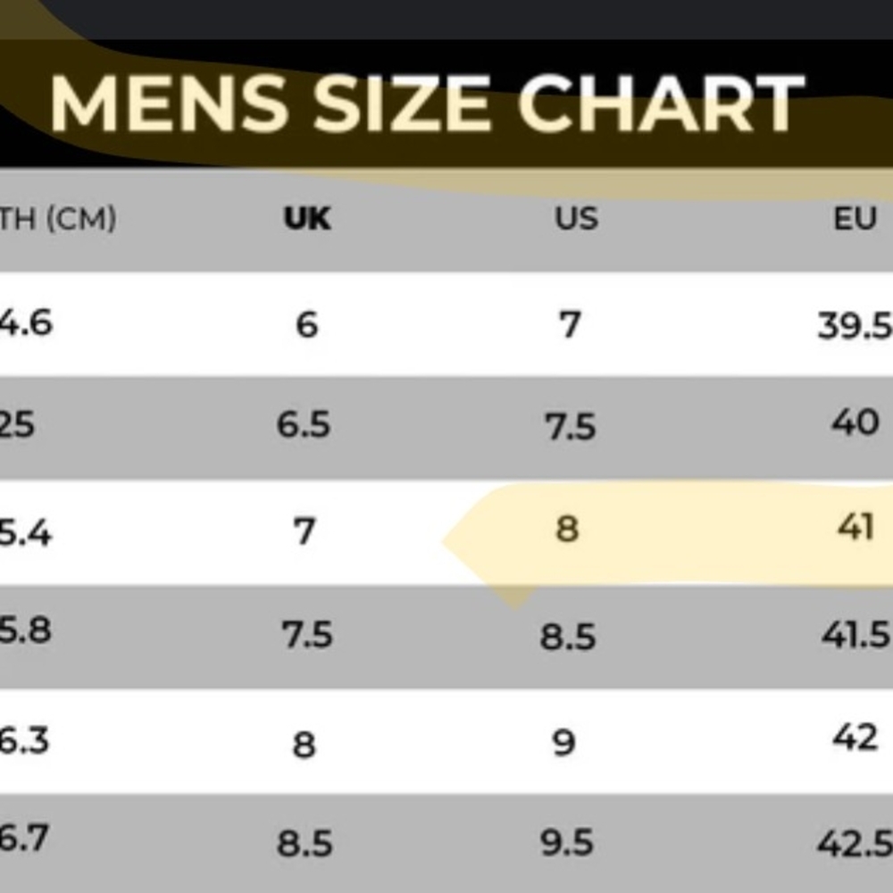893x893 pixels.
Task: Click UK size 6 cell
Action: pos(307,325)
